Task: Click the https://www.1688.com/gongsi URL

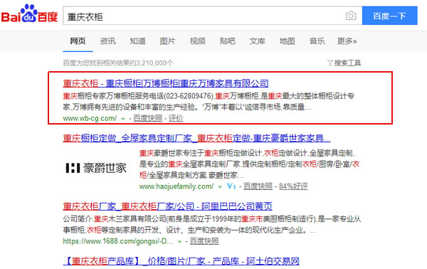Action: (118, 241)
